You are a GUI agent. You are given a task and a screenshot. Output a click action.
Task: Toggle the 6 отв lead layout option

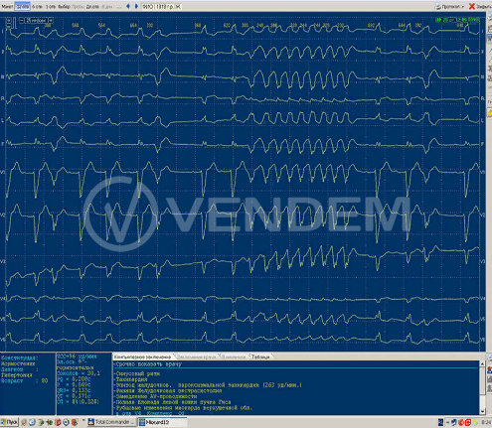[37, 7]
